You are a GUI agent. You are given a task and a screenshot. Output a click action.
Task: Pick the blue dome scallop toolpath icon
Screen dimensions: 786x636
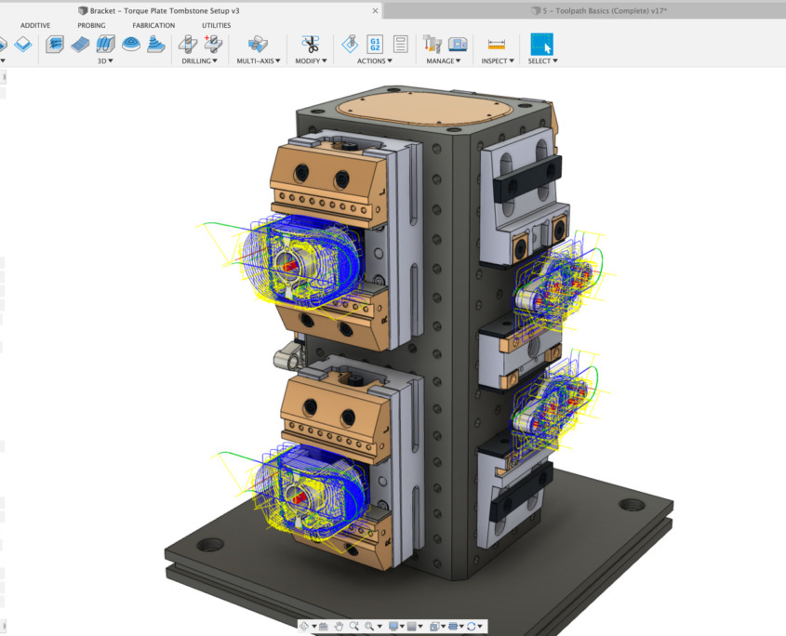click(131, 44)
